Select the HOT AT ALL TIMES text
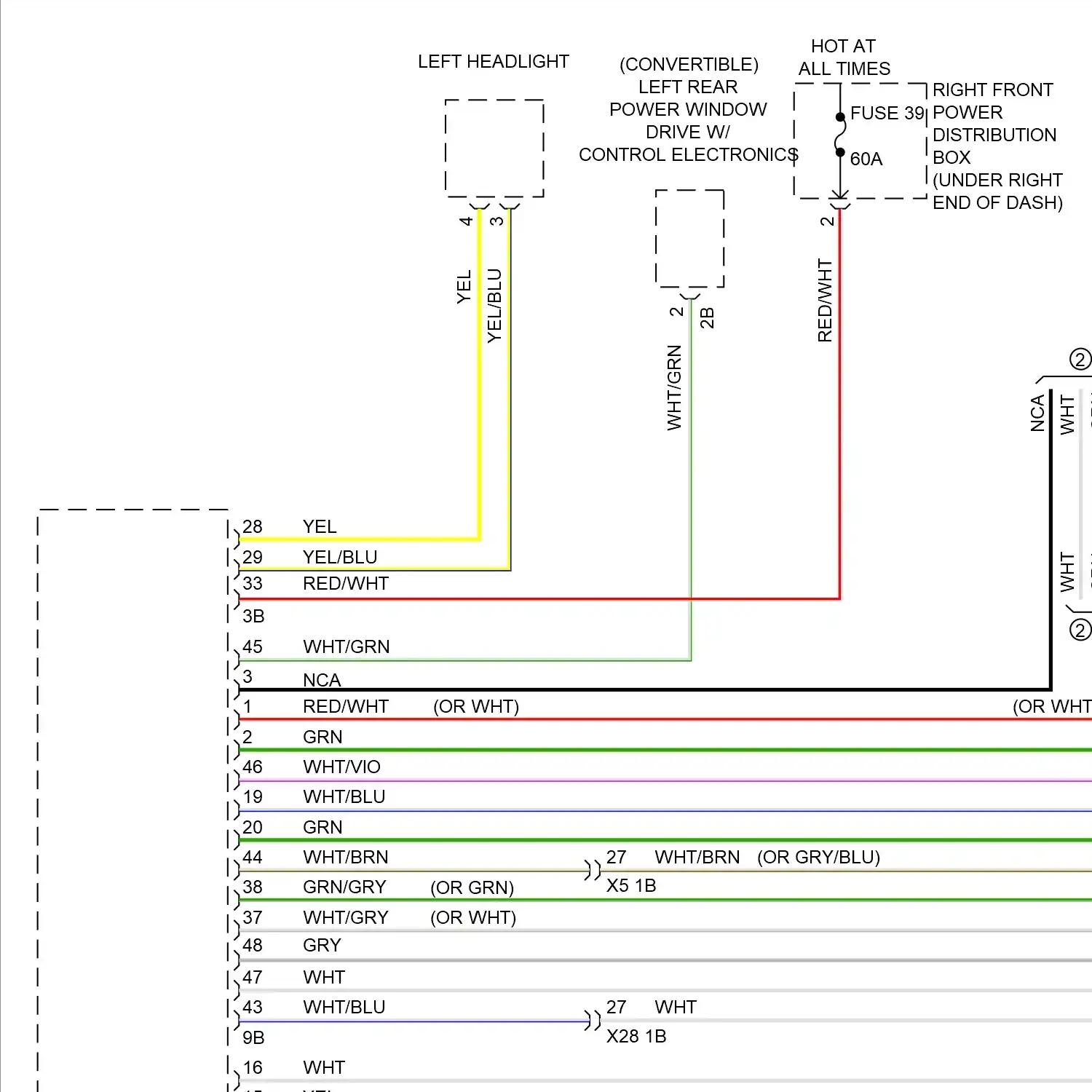1092x1092 pixels. [x=844, y=58]
